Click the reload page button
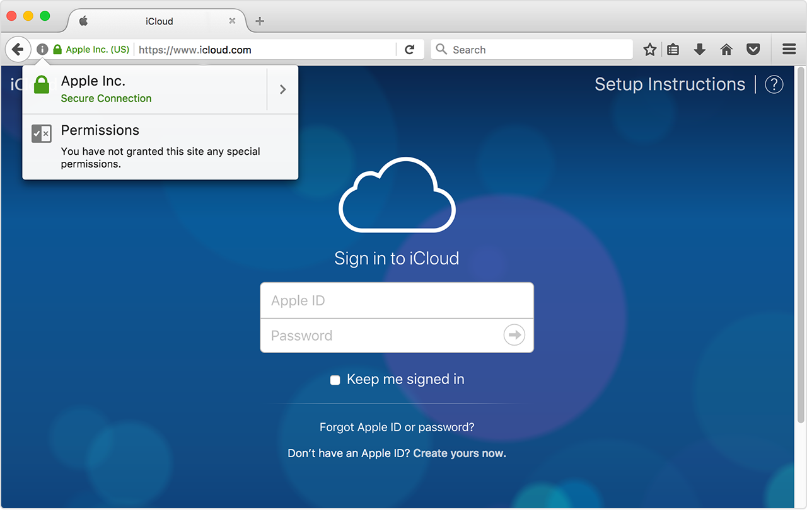Screen dimensions: 807x510 (410, 50)
